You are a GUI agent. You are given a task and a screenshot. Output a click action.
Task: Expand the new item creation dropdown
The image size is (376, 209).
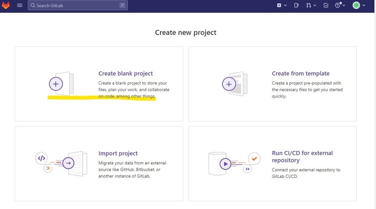coord(285,6)
